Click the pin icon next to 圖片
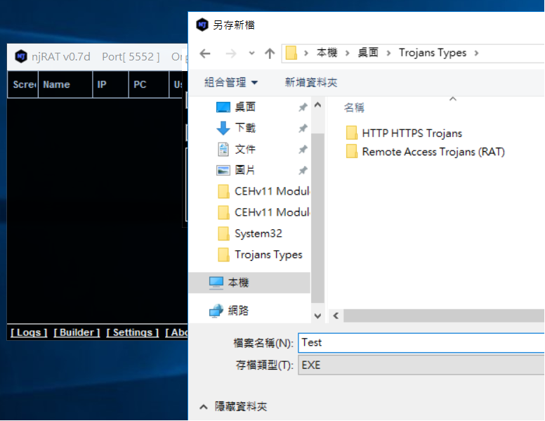 [303, 171]
